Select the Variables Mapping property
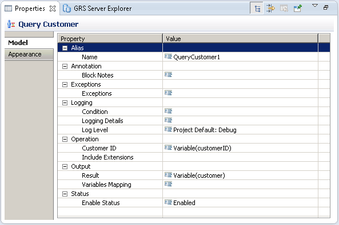The height and width of the screenshot is (225, 339). click(106, 185)
